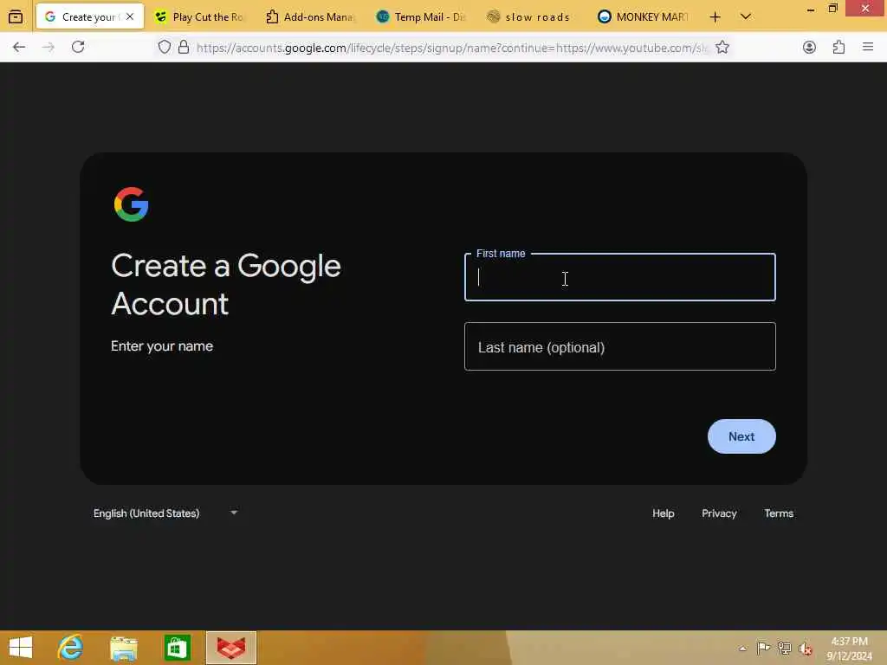Launch Internet Explorer from taskbar
This screenshot has width=887, height=665.
[x=70, y=648]
